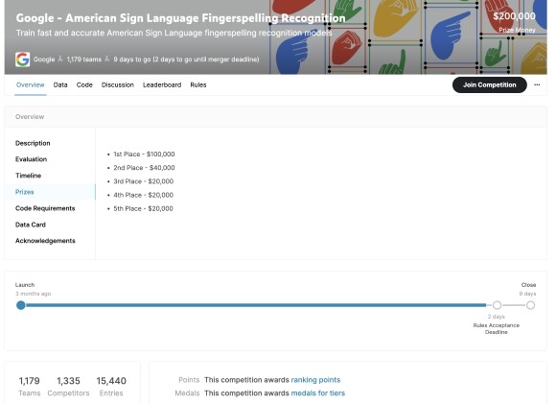Click the 5th Place - $20,000 entry
Image resolution: width=556 pixels, height=404 pixels.
coord(143,208)
